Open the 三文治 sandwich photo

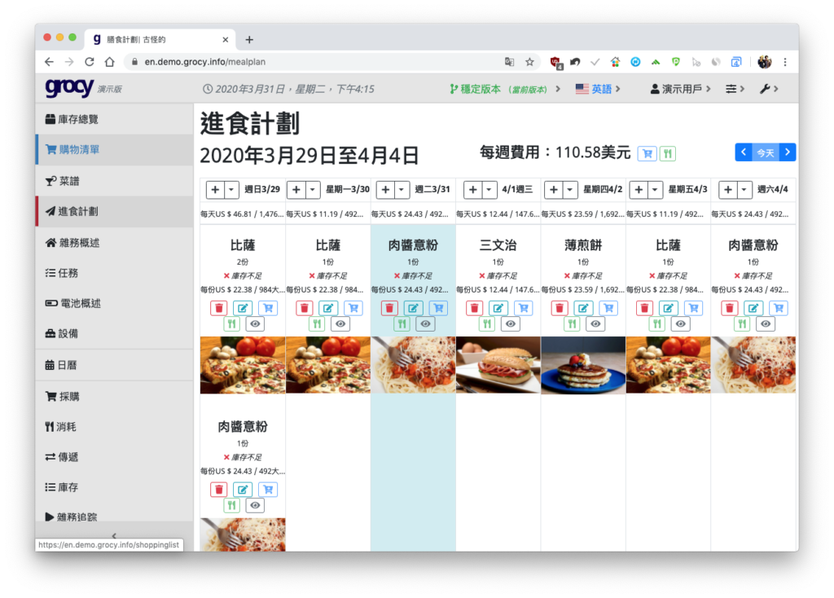point(498,365)
